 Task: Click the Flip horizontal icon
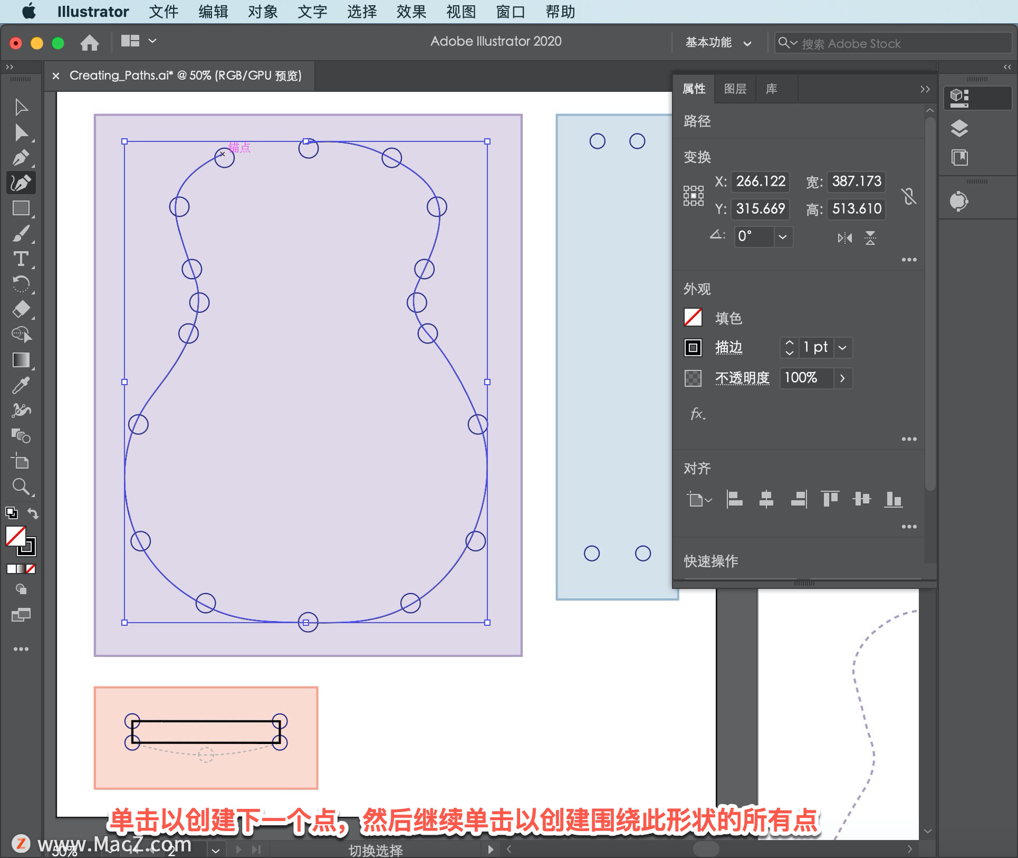(x=845, y=238)
